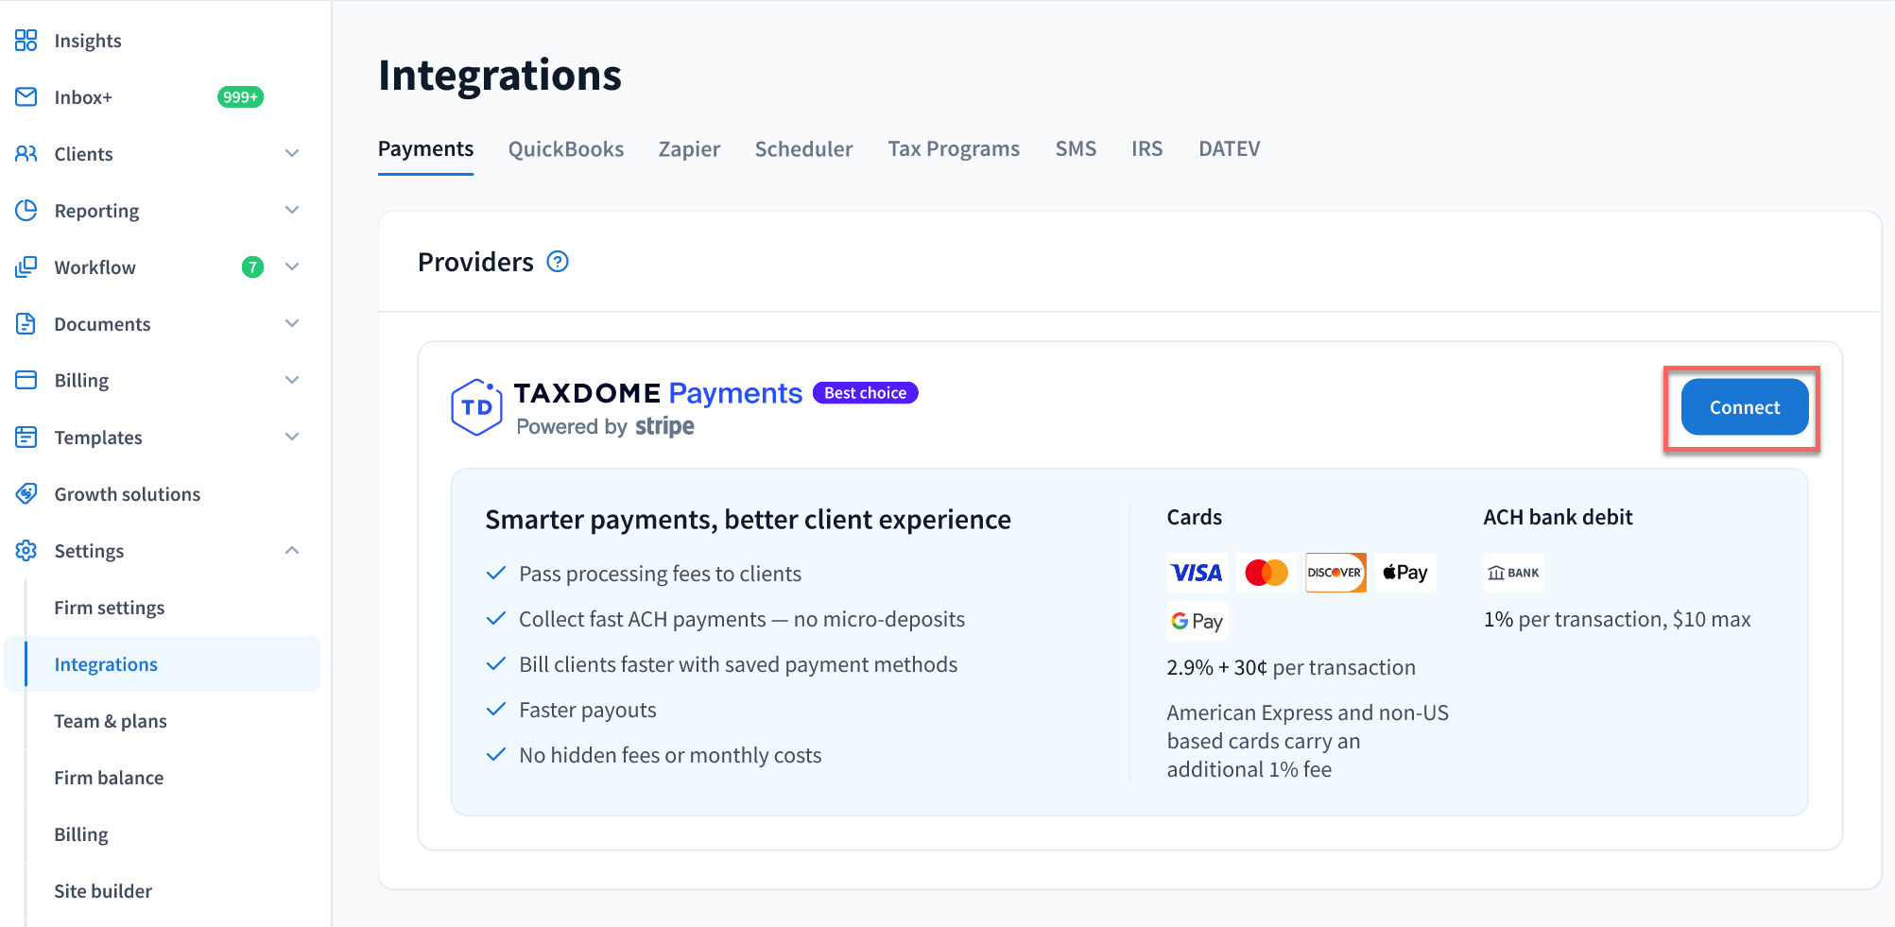Open the Tax Programs tab

pyautogui.click(x=953, y=149)
